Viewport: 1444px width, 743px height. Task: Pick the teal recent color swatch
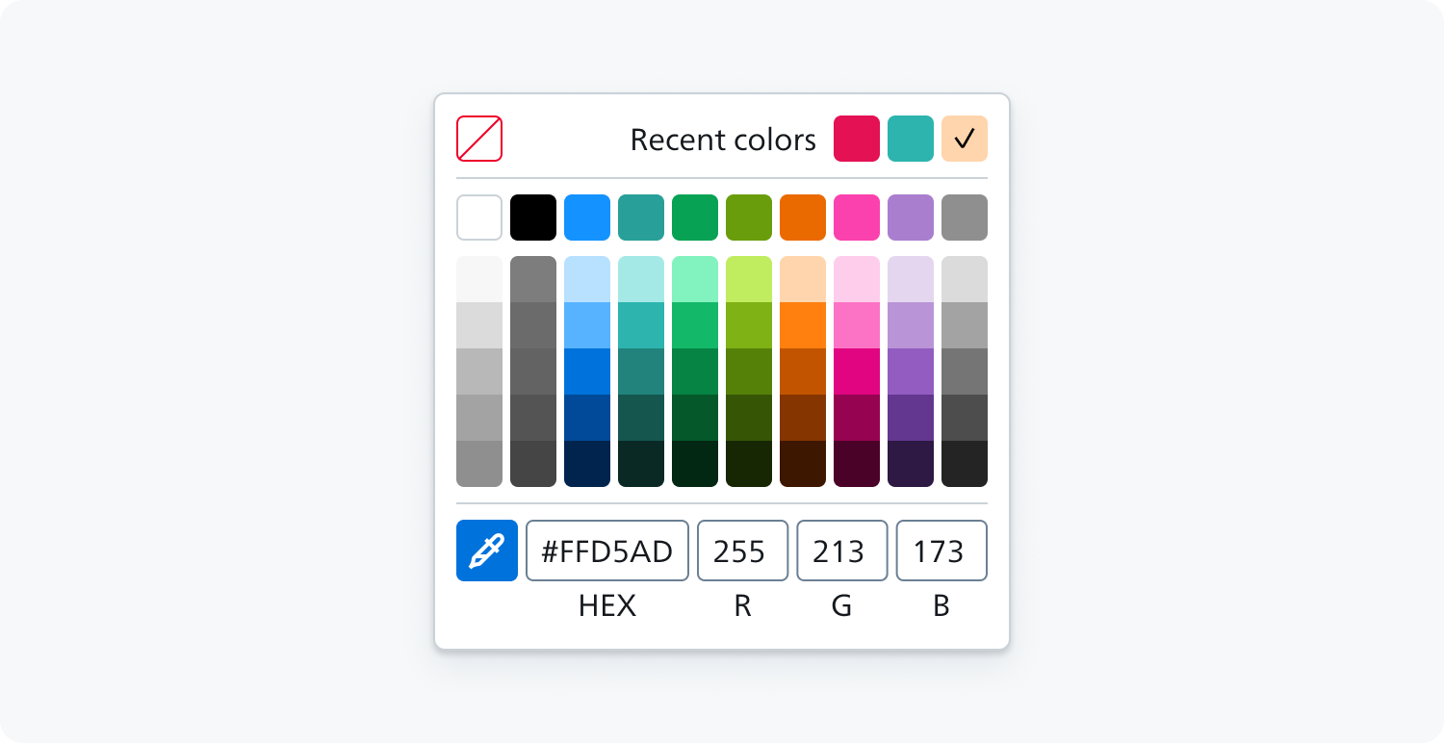tap(911, 139)
